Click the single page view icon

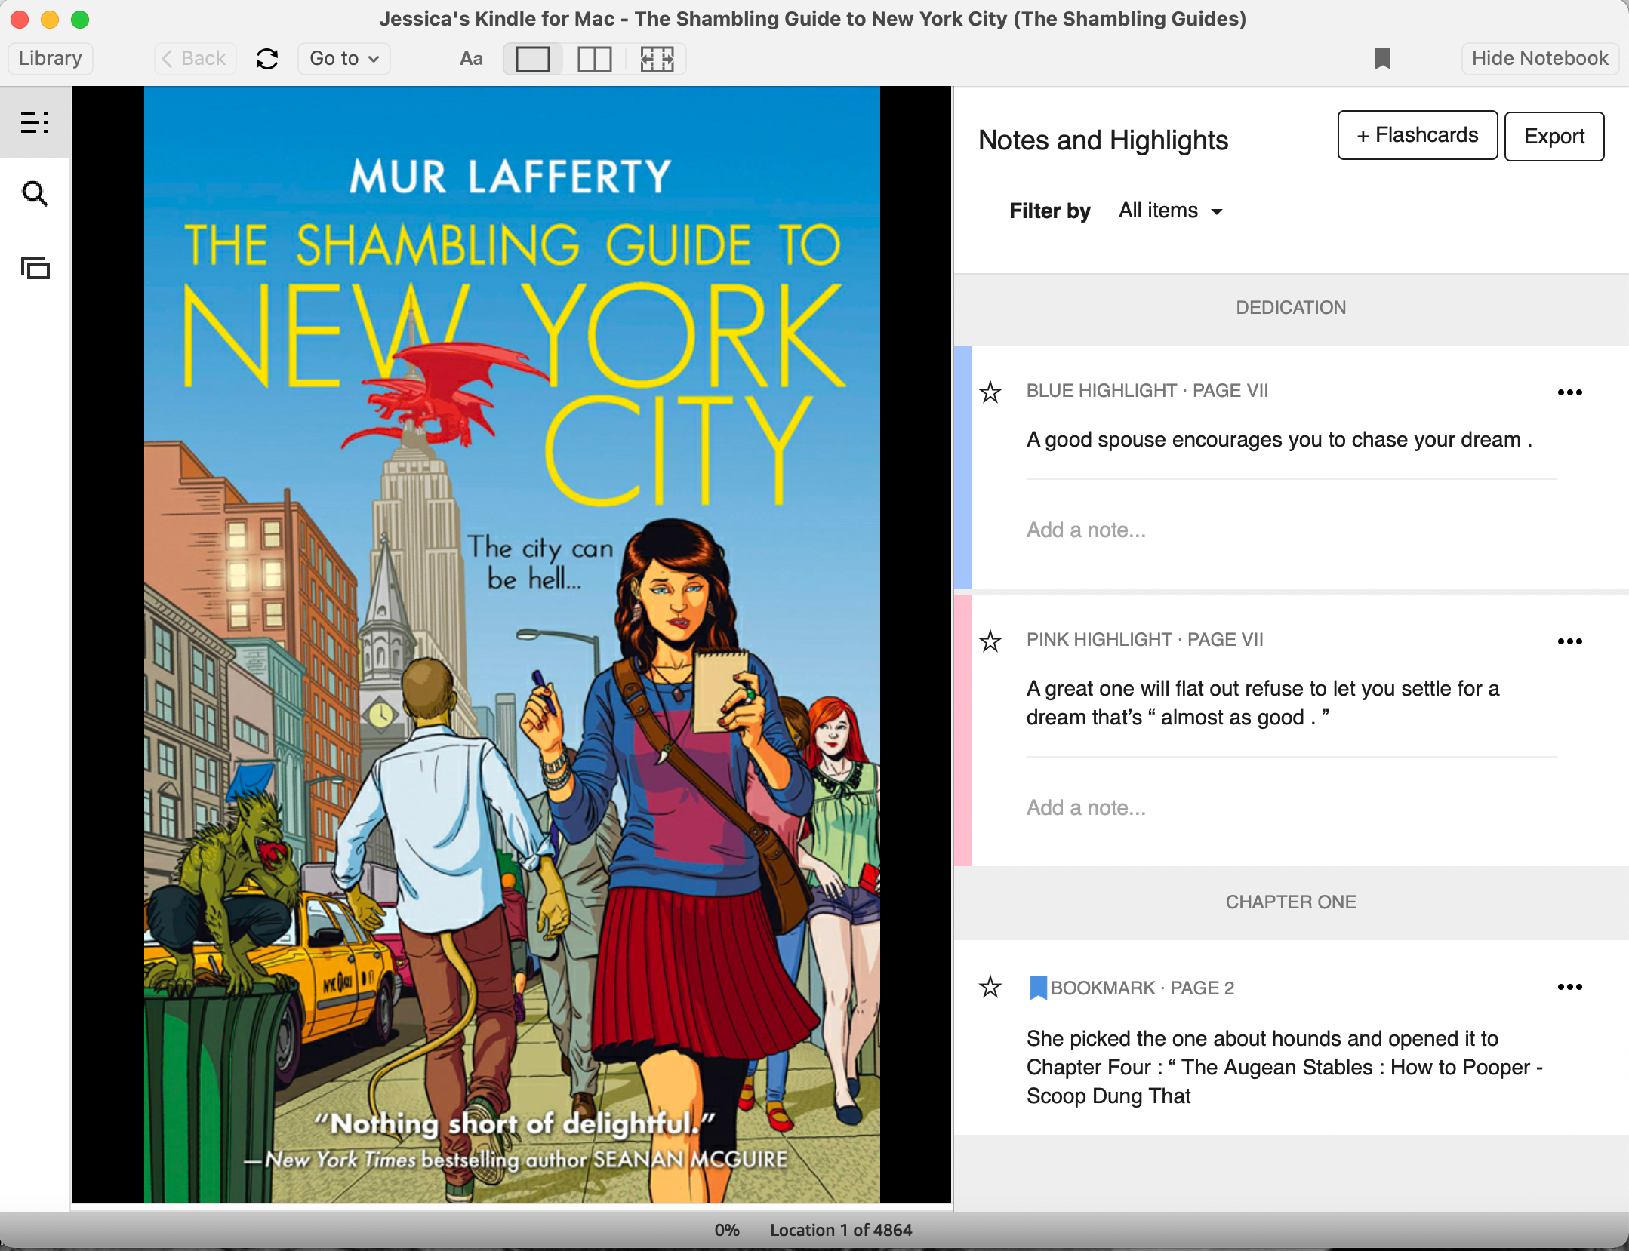(x=532, y=58)
